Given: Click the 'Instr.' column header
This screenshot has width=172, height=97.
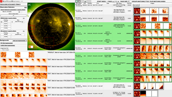Looking at the screenshot, I should [x=85, y=3].
